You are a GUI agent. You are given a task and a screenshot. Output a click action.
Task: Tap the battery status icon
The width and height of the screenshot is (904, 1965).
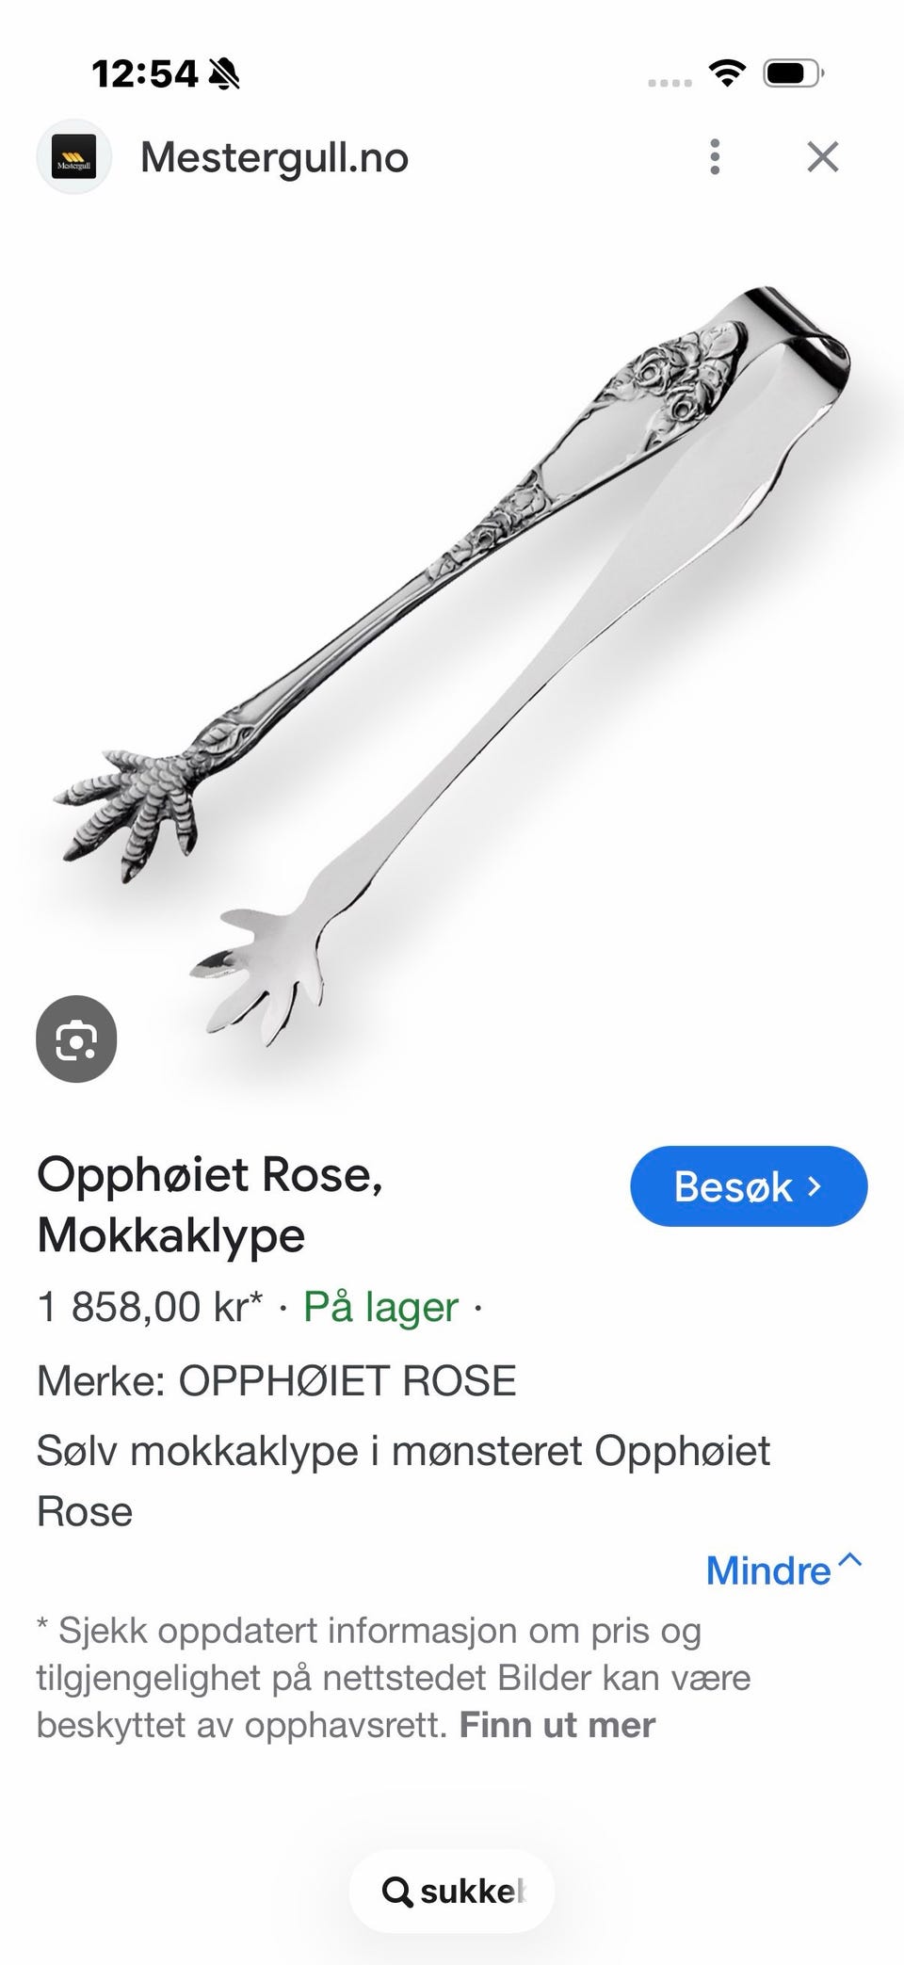794,72
